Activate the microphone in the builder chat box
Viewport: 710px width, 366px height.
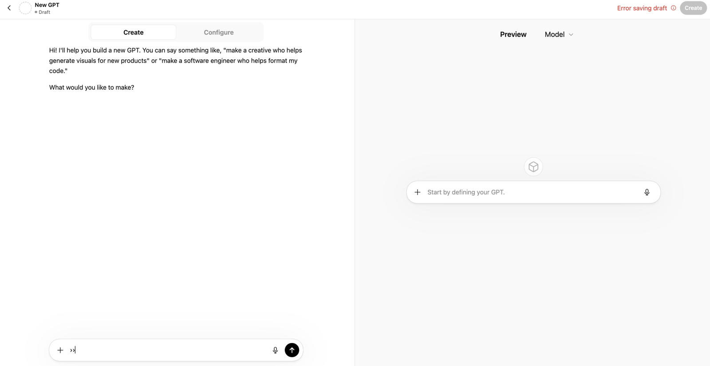pos(275,350)
